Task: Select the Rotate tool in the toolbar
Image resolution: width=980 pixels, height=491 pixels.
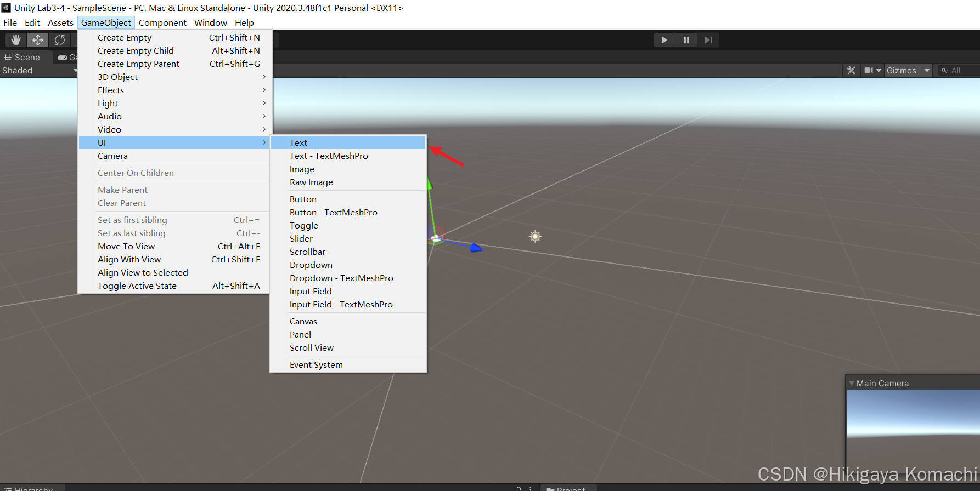Action: click(x=60, y=40)
